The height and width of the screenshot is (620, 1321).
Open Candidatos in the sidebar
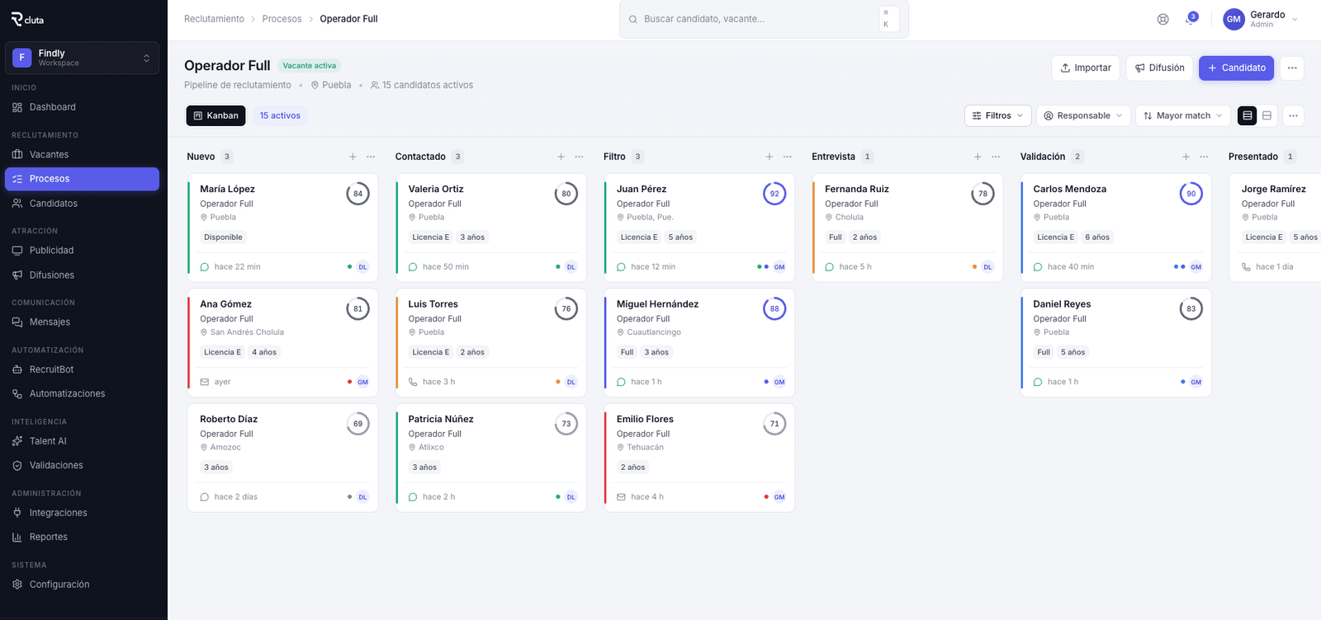point(82,204)
